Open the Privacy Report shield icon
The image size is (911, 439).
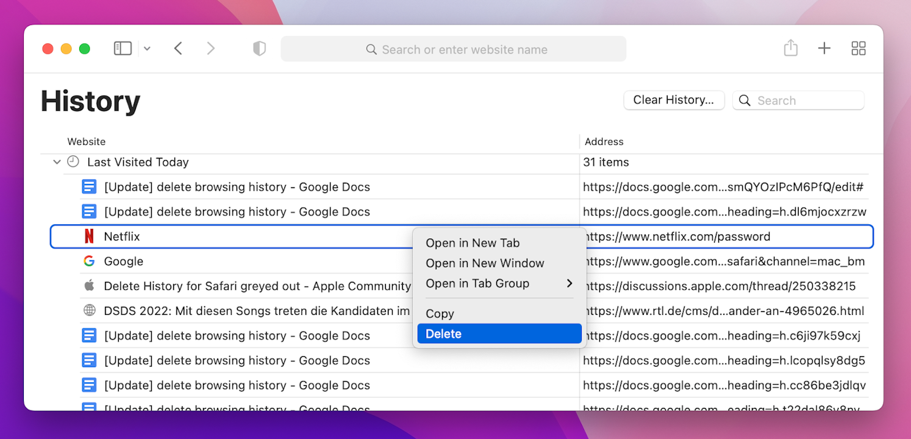(x=259, y=48)
